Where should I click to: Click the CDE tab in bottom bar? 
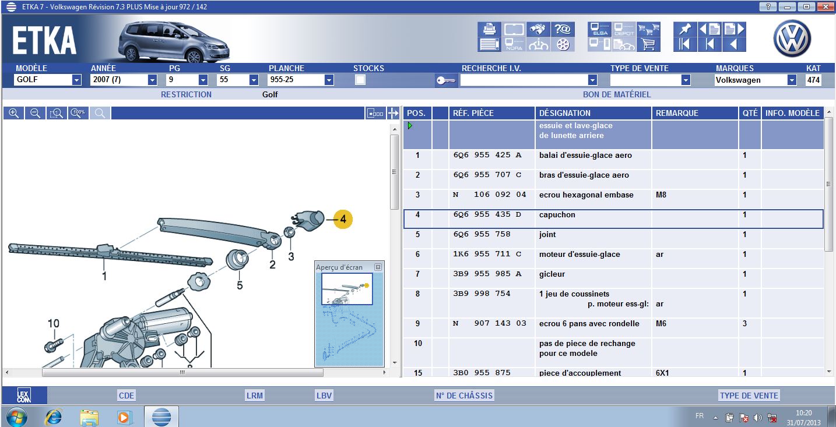point(127,396)
